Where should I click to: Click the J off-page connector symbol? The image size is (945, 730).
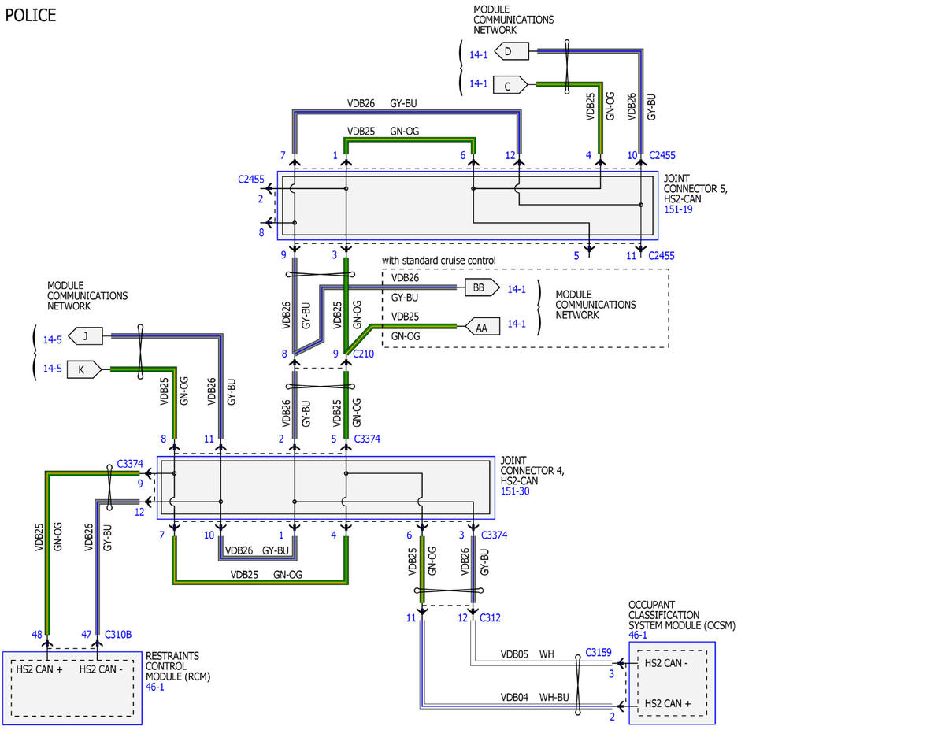click(x=83, y=336)
